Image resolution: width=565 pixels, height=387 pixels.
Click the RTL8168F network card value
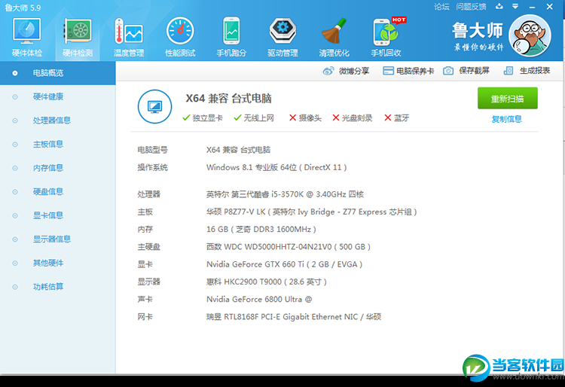pos(294,317)
